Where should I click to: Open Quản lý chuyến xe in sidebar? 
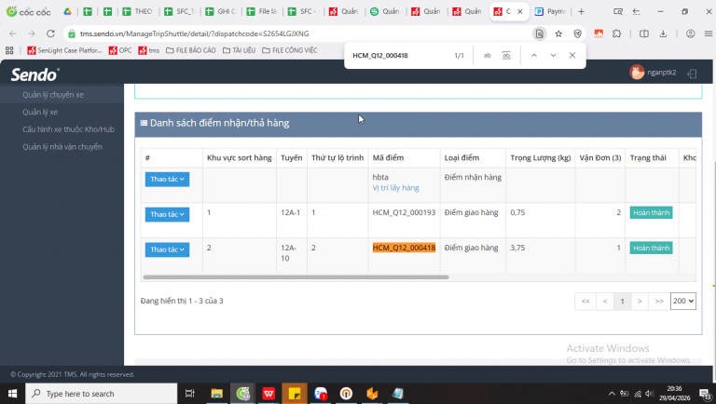53,95
